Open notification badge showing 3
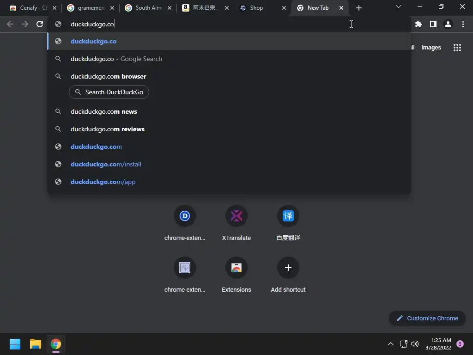473x355 pixels. [x=460, y=344]
